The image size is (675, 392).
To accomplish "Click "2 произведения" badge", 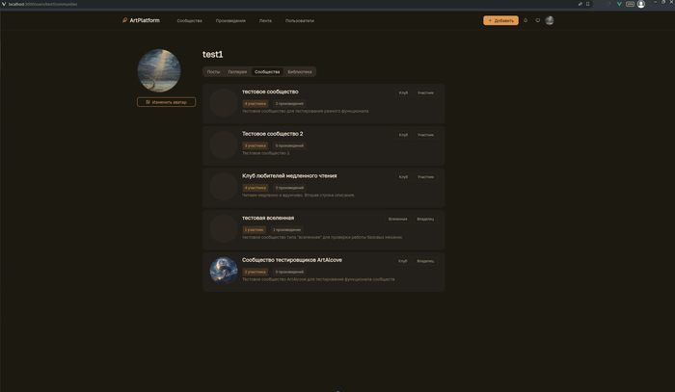I will [289, 104].
